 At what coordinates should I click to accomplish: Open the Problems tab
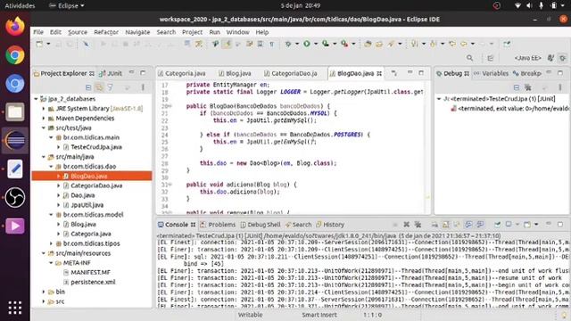[218, 225]
